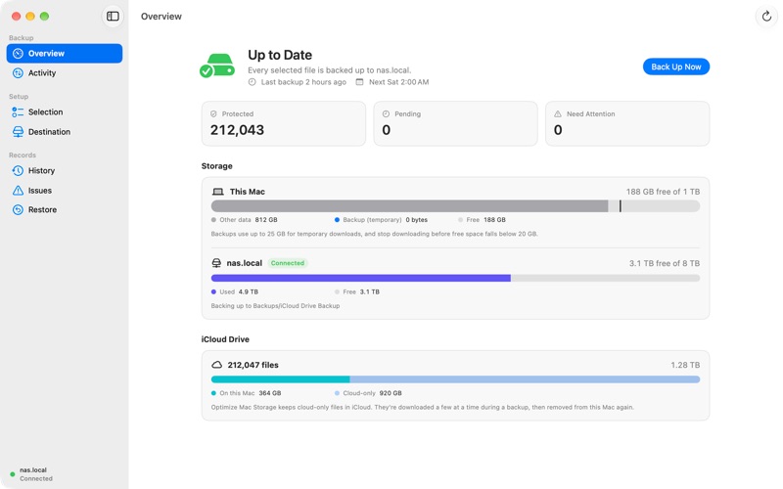The width and height of the screenshot is (783, 489).
Task: Click the This Mac storage bar
Action: [455, 206]
